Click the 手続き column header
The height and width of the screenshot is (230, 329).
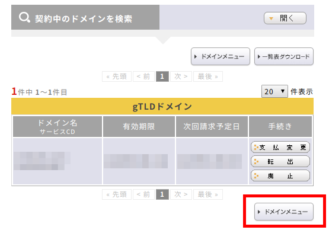pos(280,126)
